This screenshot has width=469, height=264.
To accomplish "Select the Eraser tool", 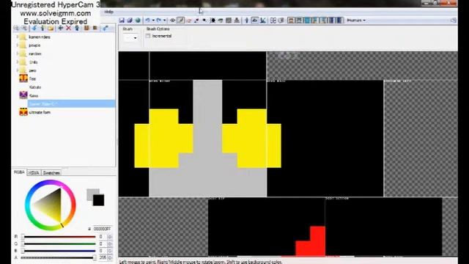I will (189, 21).
